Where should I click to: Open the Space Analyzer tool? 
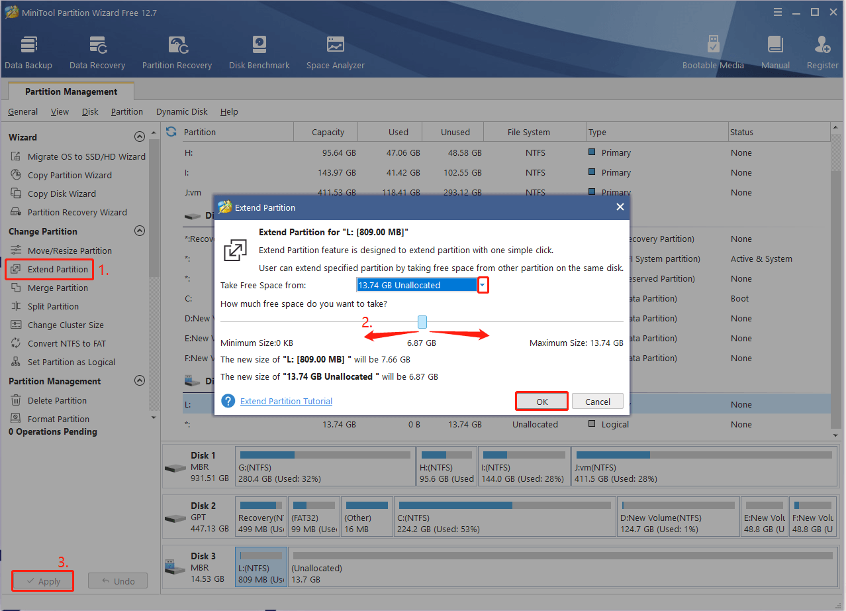pos(336,53)
